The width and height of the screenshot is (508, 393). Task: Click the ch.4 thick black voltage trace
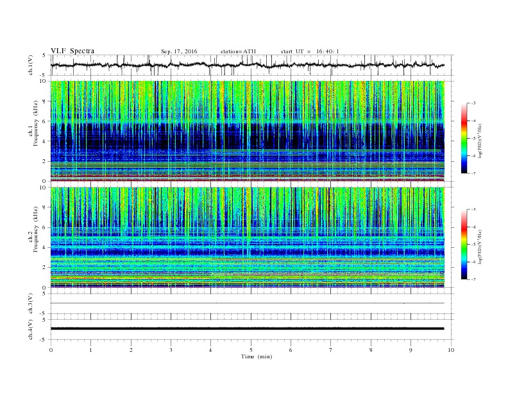click(247, 329)
